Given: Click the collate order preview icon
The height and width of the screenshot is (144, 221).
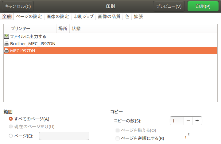Looking at the screenshot, I should coord(187,136).
